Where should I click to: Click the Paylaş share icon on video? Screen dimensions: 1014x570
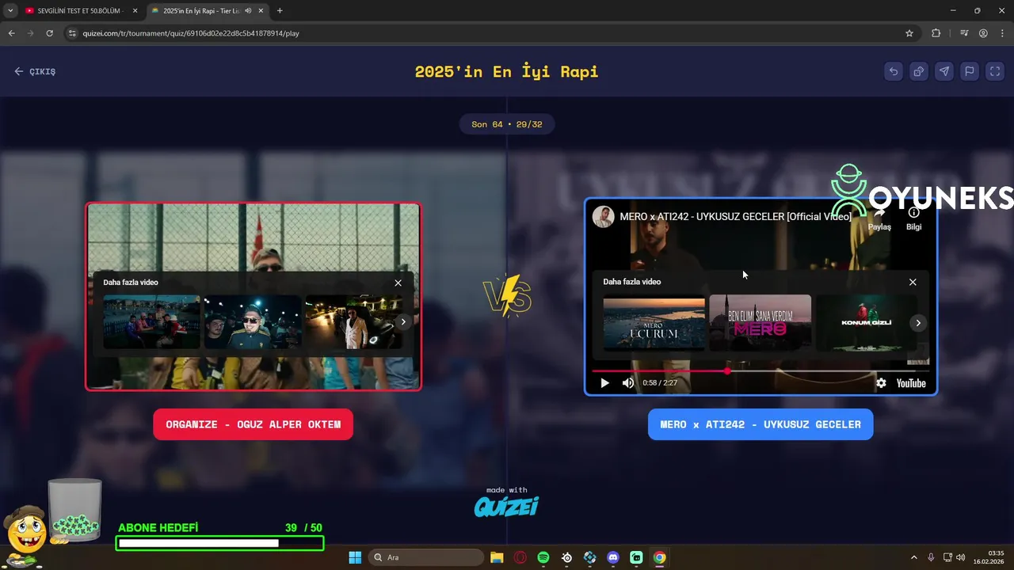click(x=879, y=218)
